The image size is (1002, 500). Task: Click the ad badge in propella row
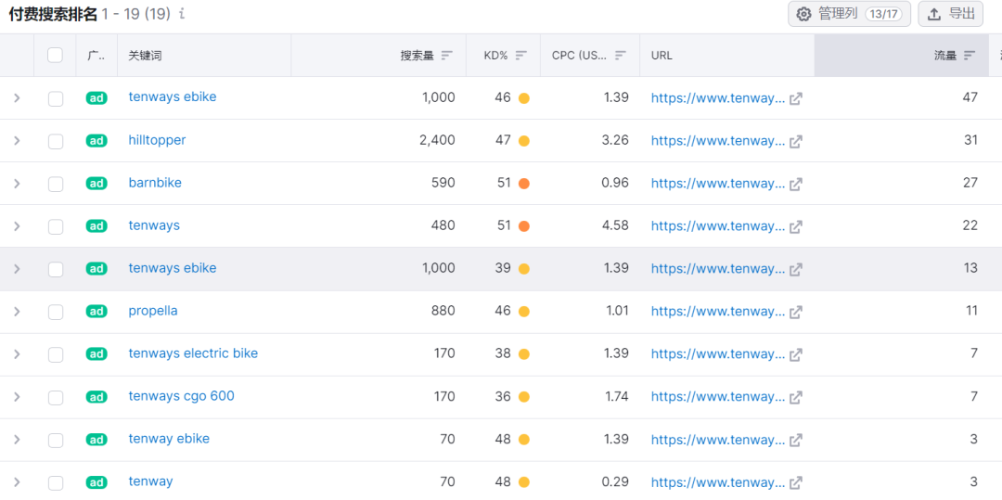[96, 312]
